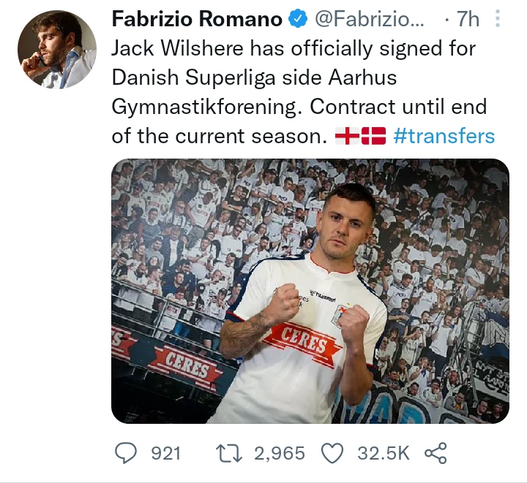This screenshot has width=527, height=483.
Task: Click the CERES logo on the shirt
Action: [x=302, y=341]
